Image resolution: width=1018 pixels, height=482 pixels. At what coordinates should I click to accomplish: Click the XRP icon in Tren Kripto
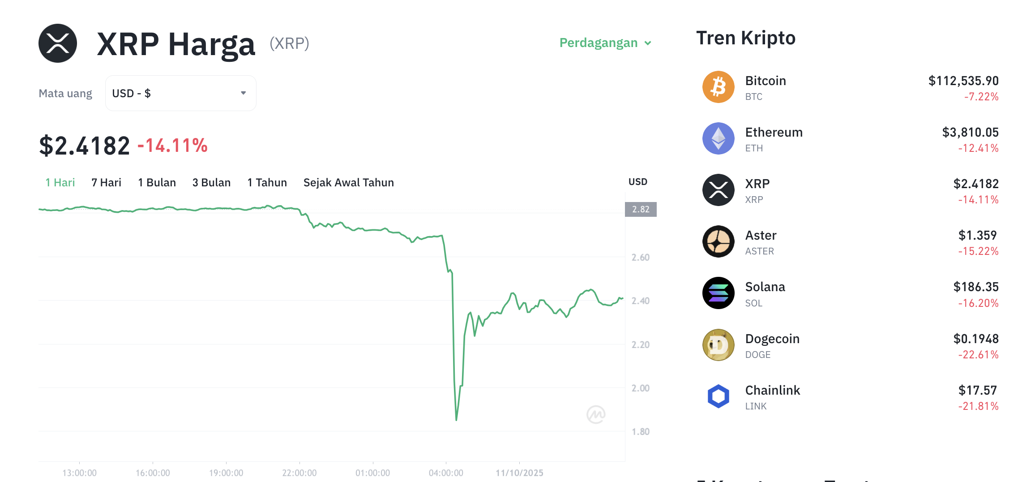pos(718,190)
